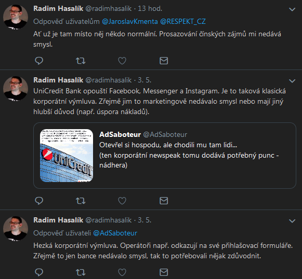Like the Hezká korporátní výmluva tweet
Image resolution: width=302 pixels, height=279 pixels.
(x=122, y=272)
